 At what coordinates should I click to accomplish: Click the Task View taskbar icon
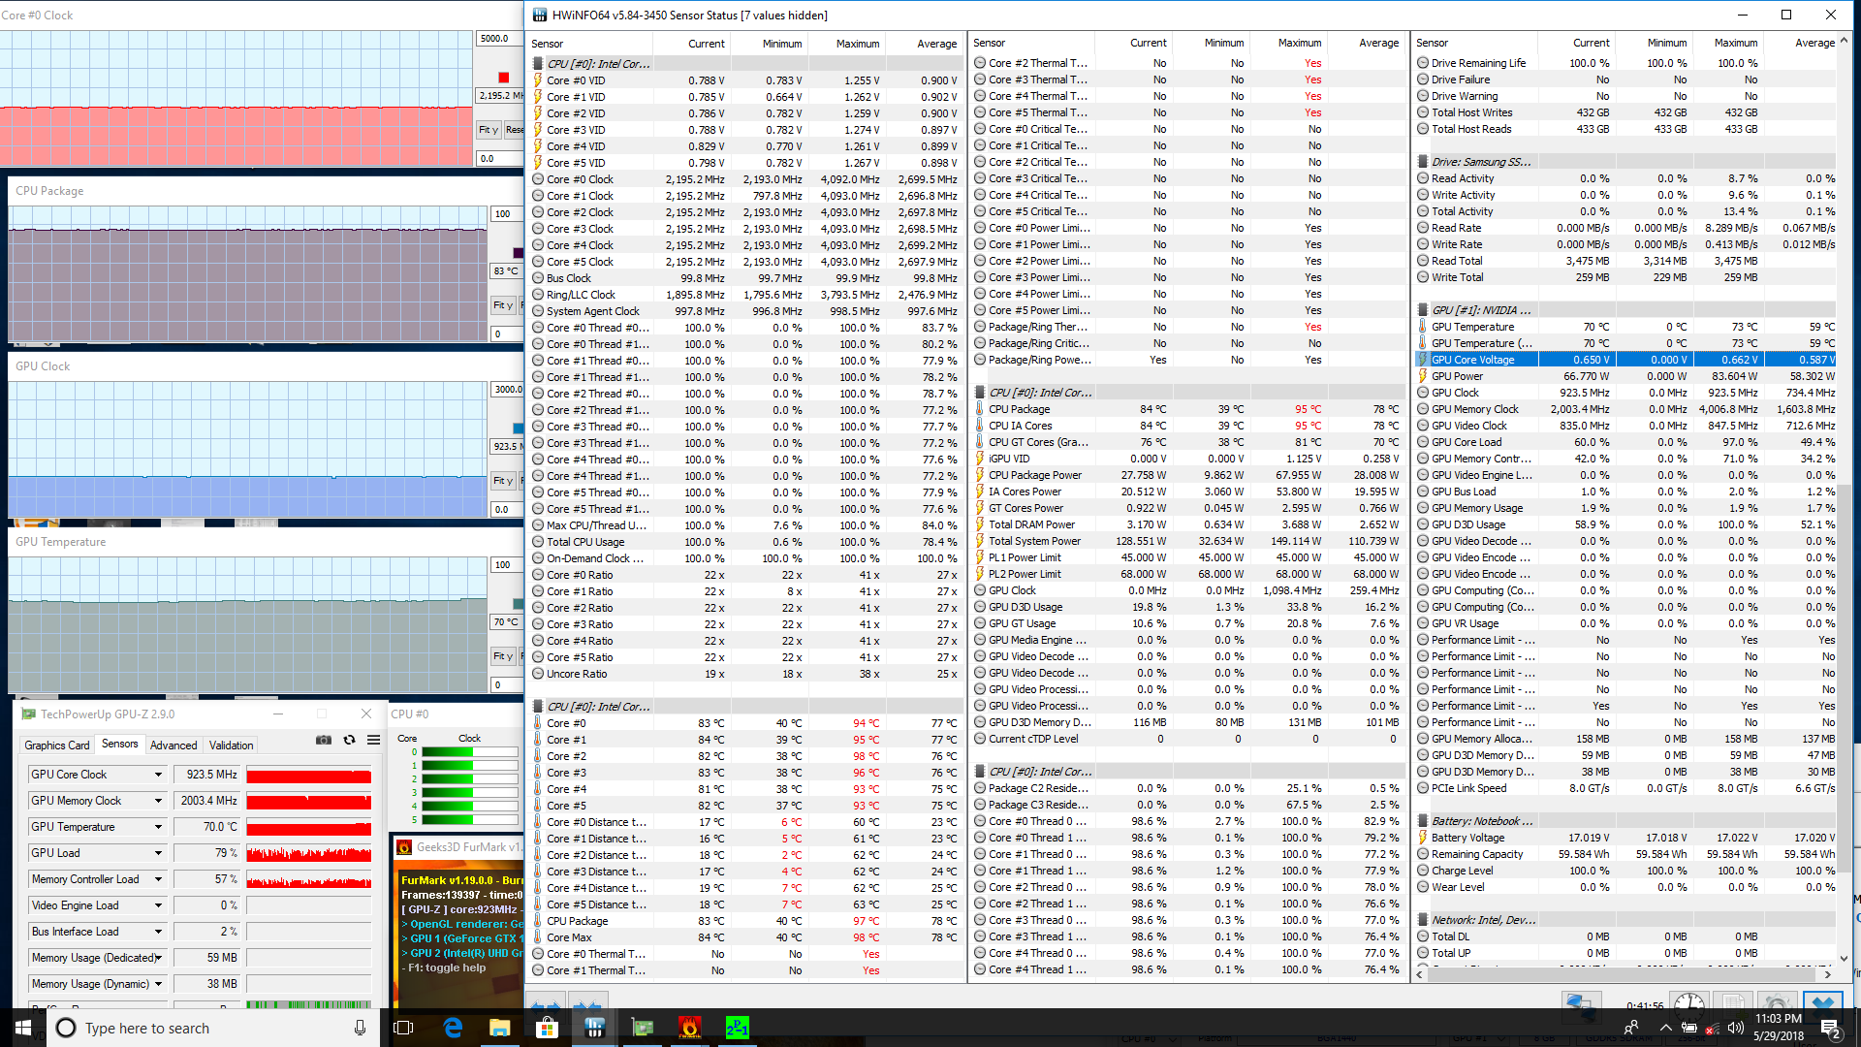point(404,1028)
